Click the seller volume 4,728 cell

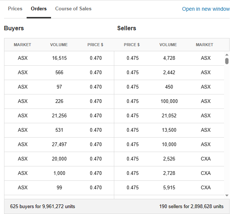[x=169, y=58]
